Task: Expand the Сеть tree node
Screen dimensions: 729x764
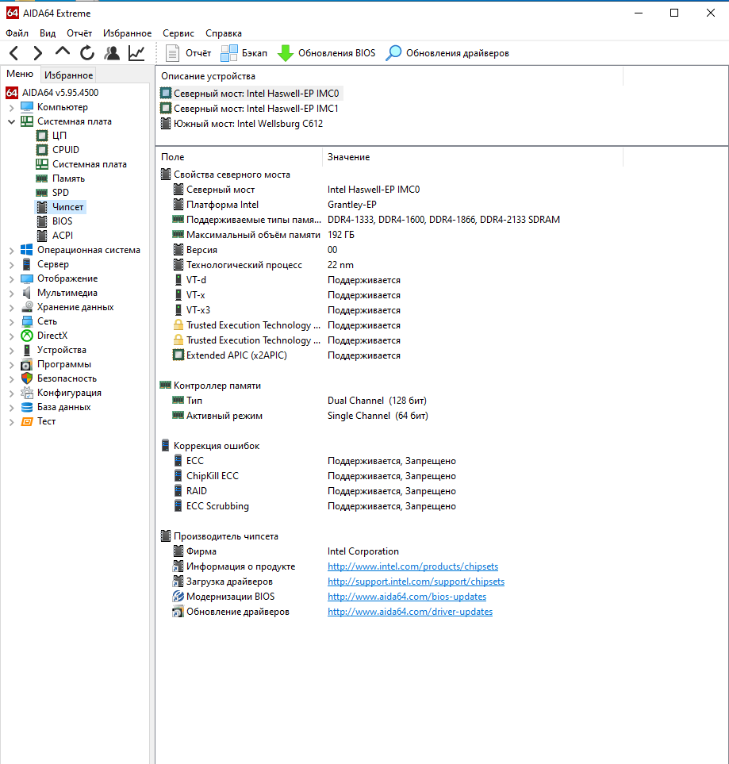Action: (12, 321)
